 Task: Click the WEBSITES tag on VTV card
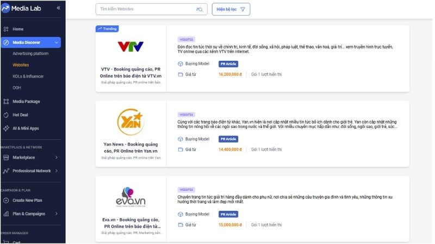click(x=187, y=40)
